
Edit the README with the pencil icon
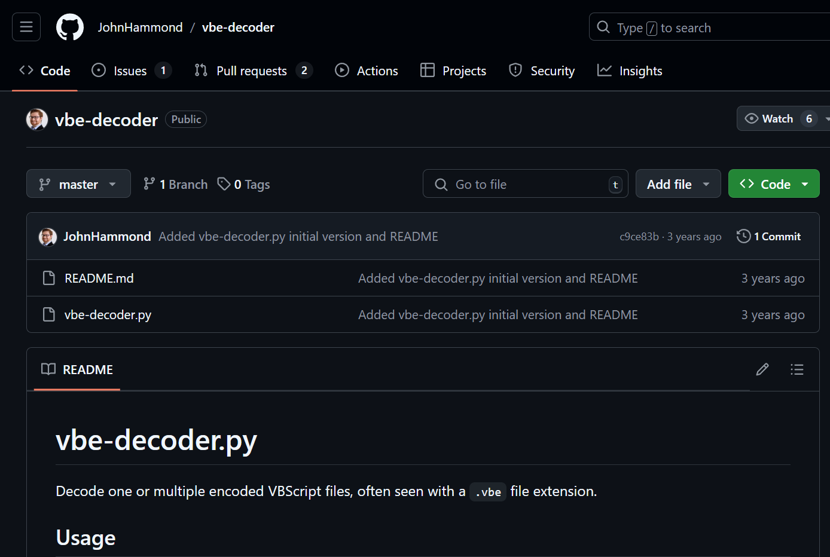(762, 369)
